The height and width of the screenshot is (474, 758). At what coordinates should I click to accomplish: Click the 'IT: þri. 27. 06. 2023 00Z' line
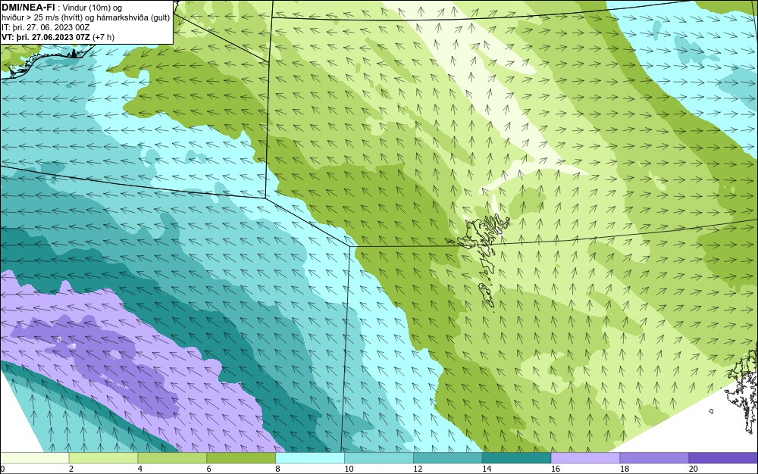(x=45, y=27)
